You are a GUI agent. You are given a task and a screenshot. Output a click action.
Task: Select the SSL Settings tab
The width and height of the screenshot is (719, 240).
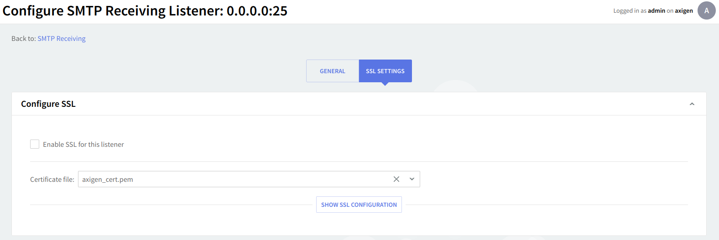coord(385,71)
